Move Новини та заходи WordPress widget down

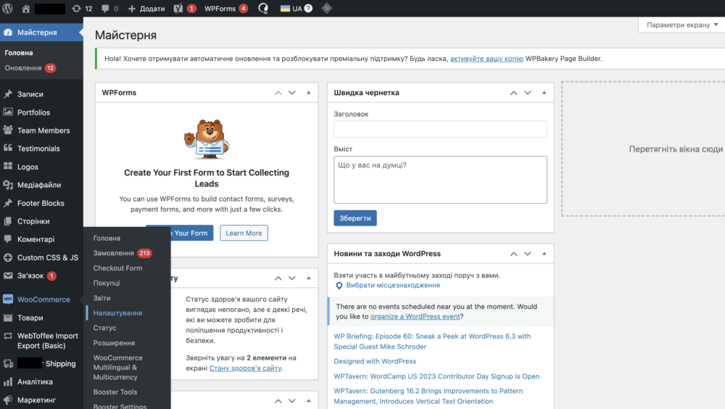tap(528, 254)
